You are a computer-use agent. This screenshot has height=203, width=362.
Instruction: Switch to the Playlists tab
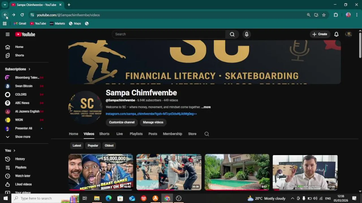pos(136,134)
